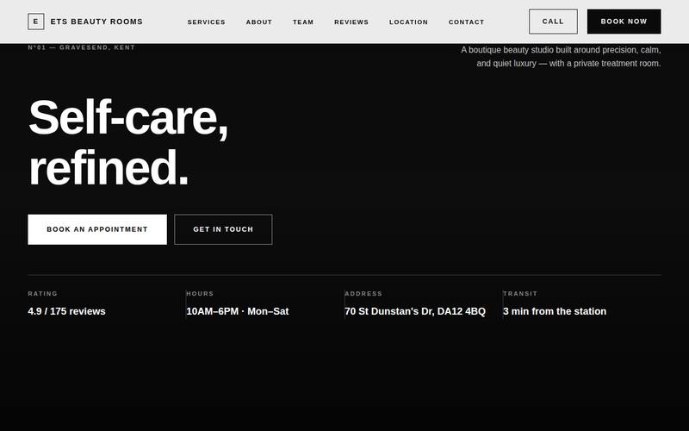
Task: Click the RATING label
Action: (42, 293)
